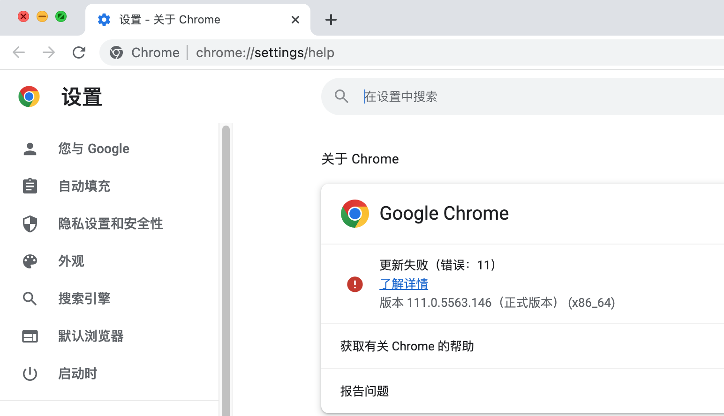724x416 pixels.
Task: Open the 启动时 settings section
Action: click(110, 374)
